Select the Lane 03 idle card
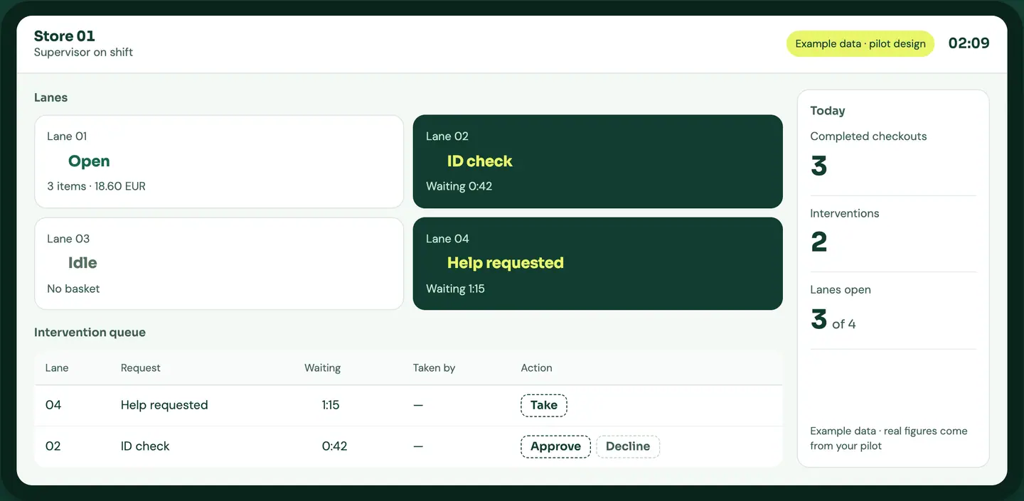 tap(219, 264)
